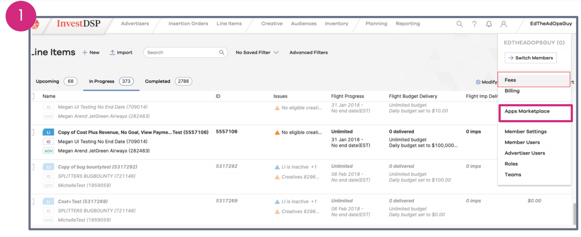
Task: Select the checkbox for Copy of bug bountytest row
Action: pyautogui.click(x=33, y=167)
